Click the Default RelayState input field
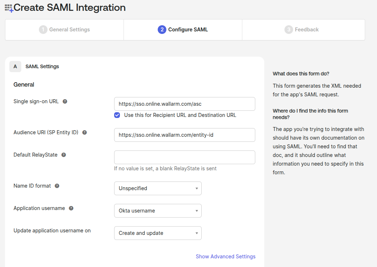The width and height of the screenshot is (377, 267). [x=184, y=157]
